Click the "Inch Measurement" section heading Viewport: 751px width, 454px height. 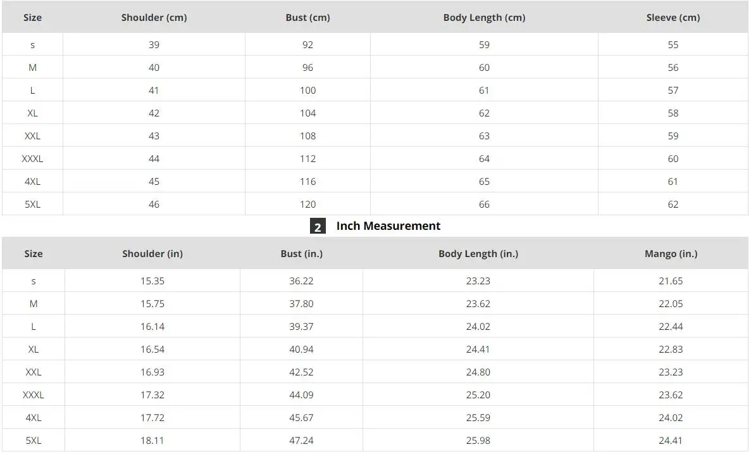[x=388, y=226]
